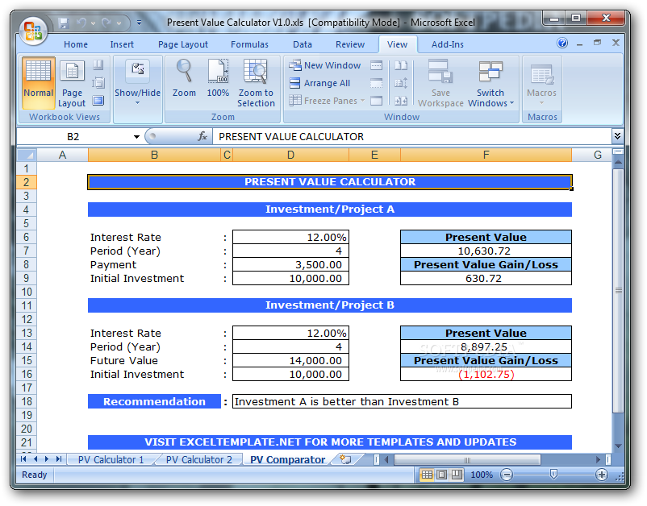Click Save Workspace button

(440, 83)
